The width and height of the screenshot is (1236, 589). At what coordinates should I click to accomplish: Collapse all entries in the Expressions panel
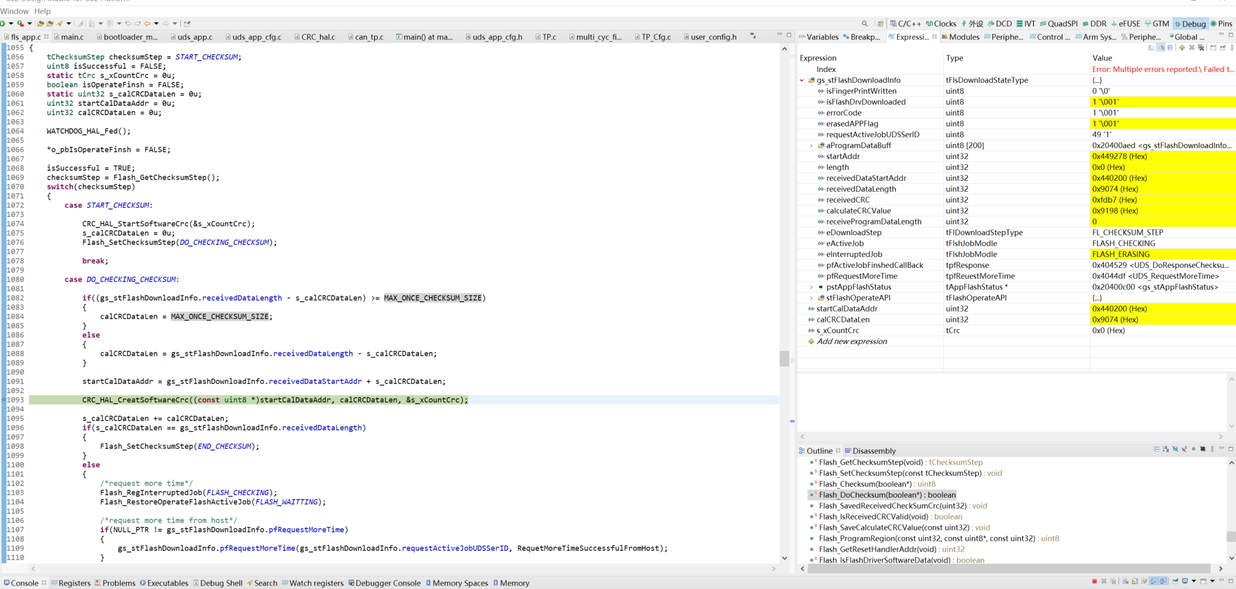1170,48
